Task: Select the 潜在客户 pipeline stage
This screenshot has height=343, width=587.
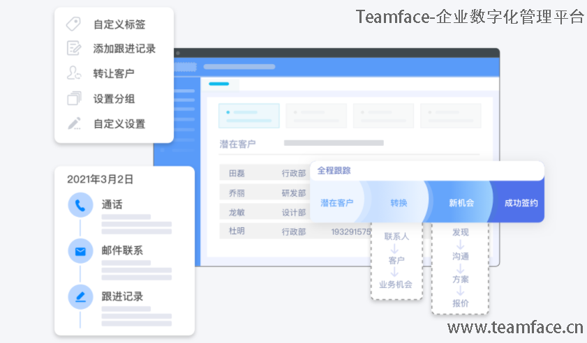Action: (x=336, y=203)
